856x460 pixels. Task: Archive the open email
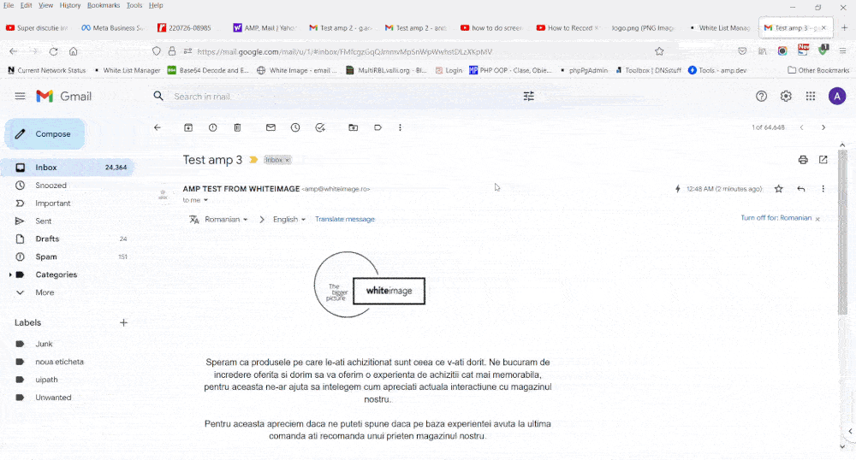tap(188, 127)
